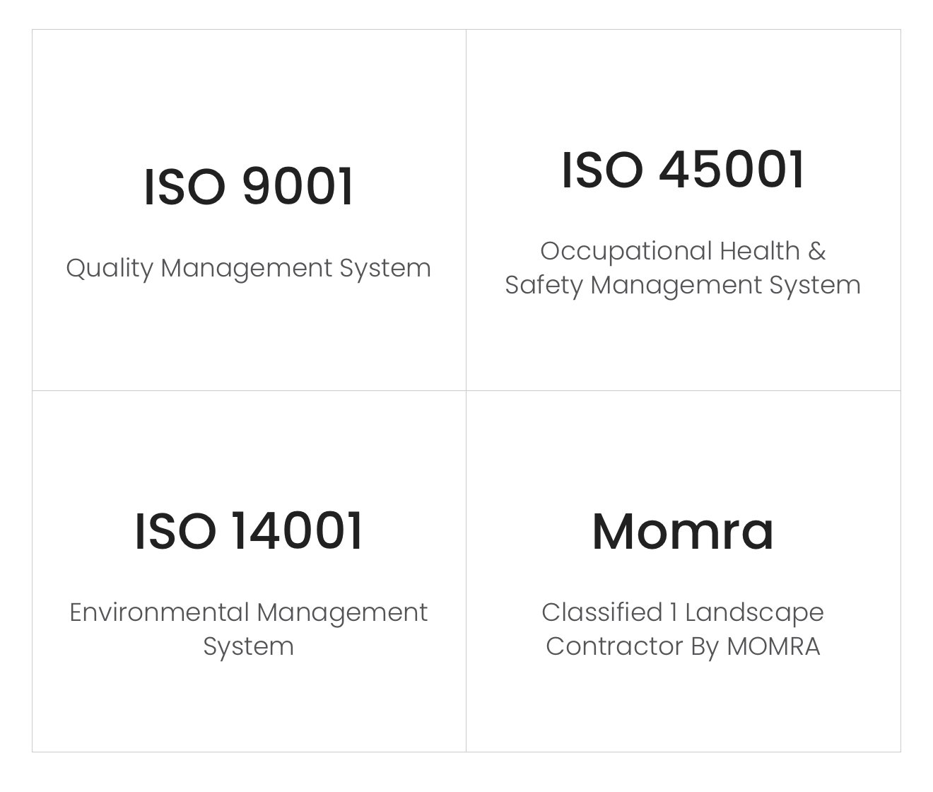
Task: Select the Momra heading
Action: point(683,531)
